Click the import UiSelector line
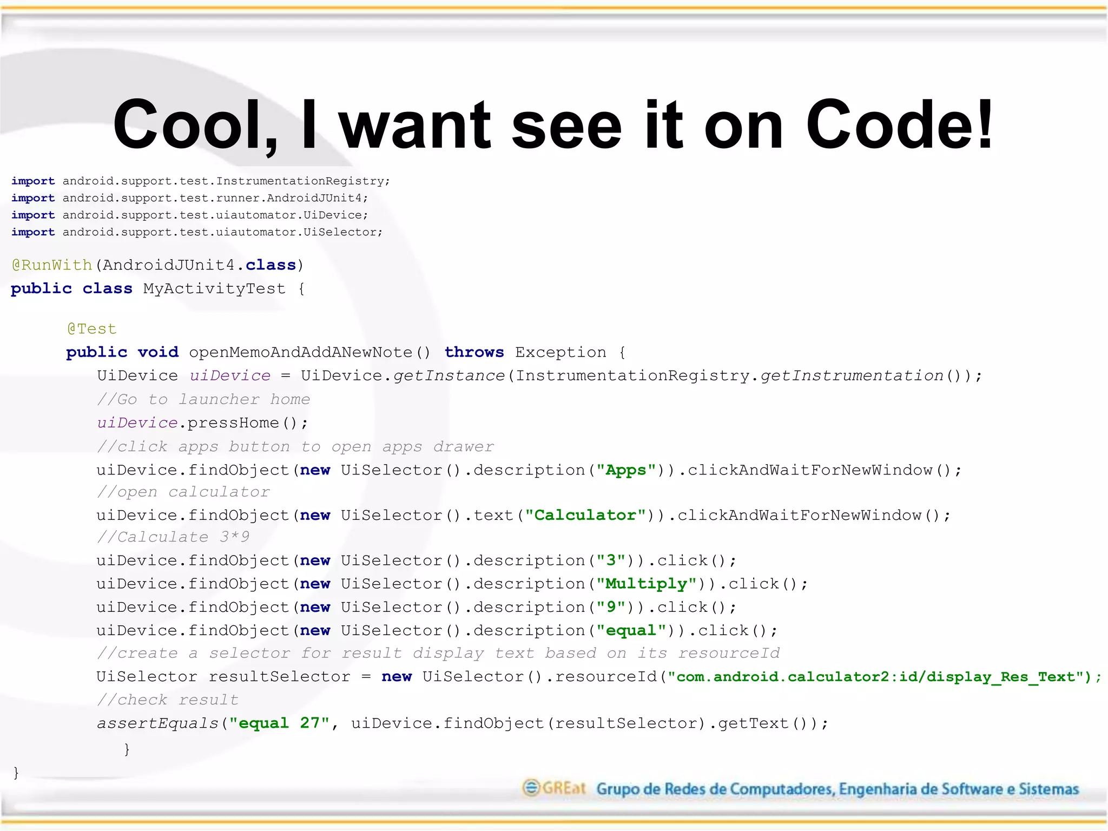This screenshot has width=1108, height=831. coord(197,232)
